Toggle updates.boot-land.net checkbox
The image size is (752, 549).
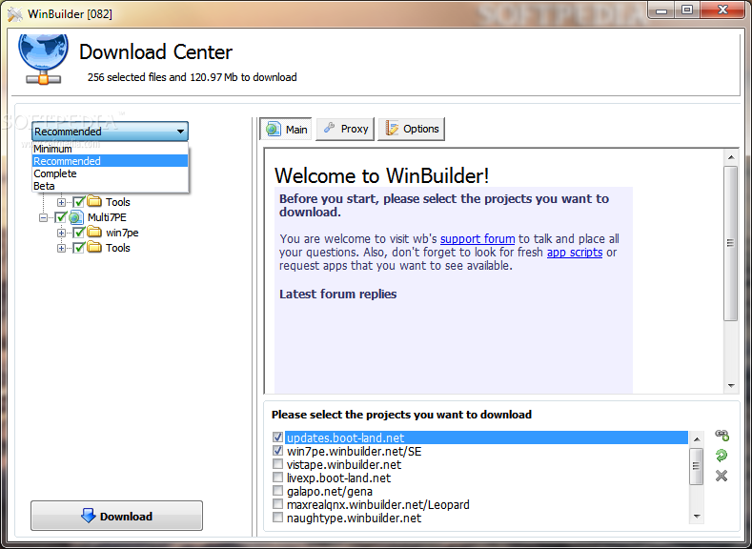(x=277, y=437)
